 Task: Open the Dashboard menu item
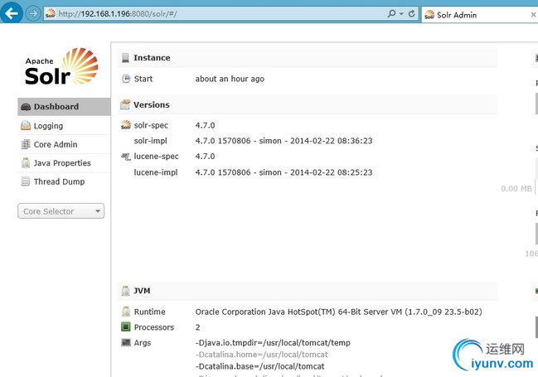point(64,107)
